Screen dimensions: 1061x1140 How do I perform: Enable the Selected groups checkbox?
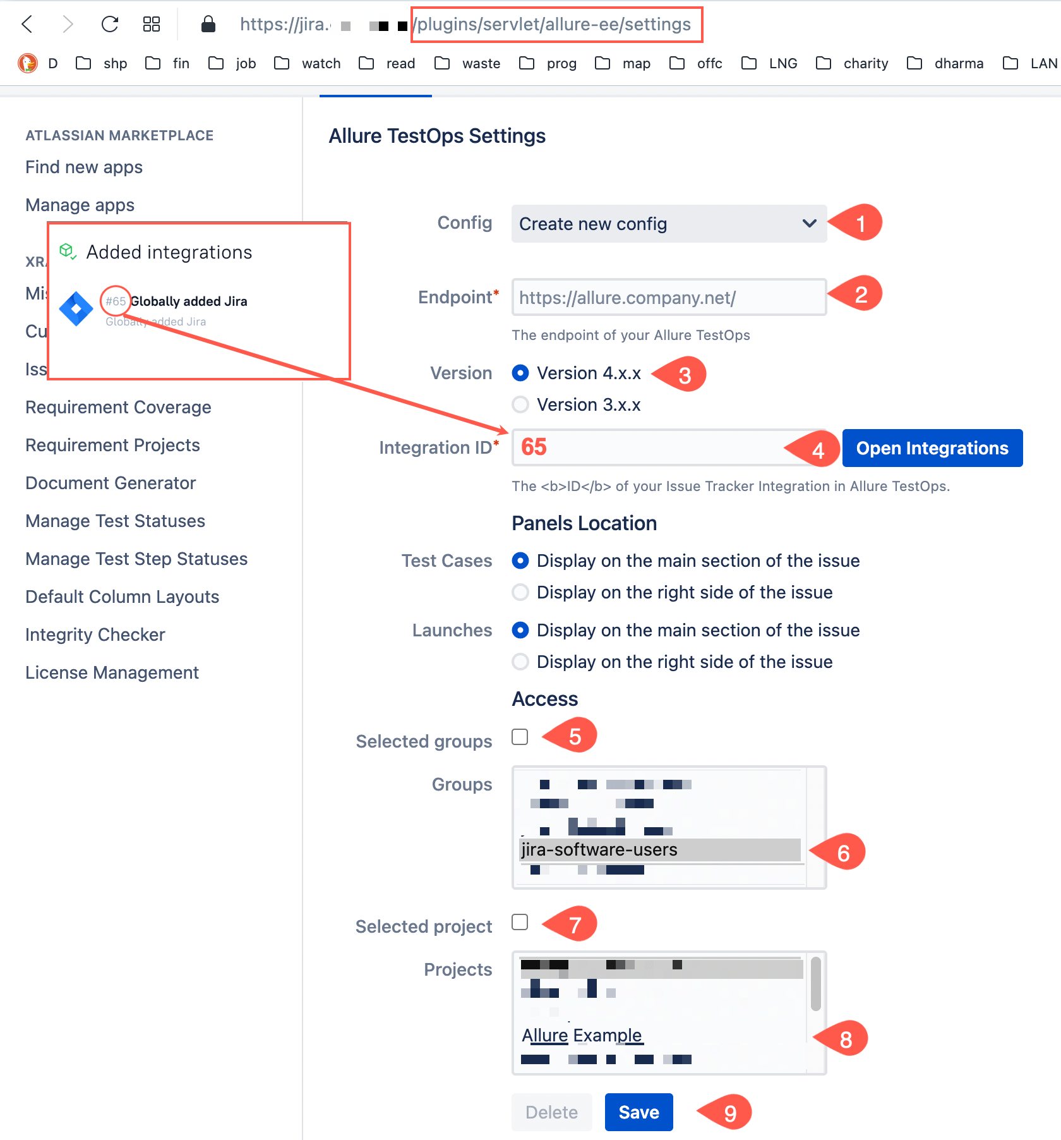point(520,737)
